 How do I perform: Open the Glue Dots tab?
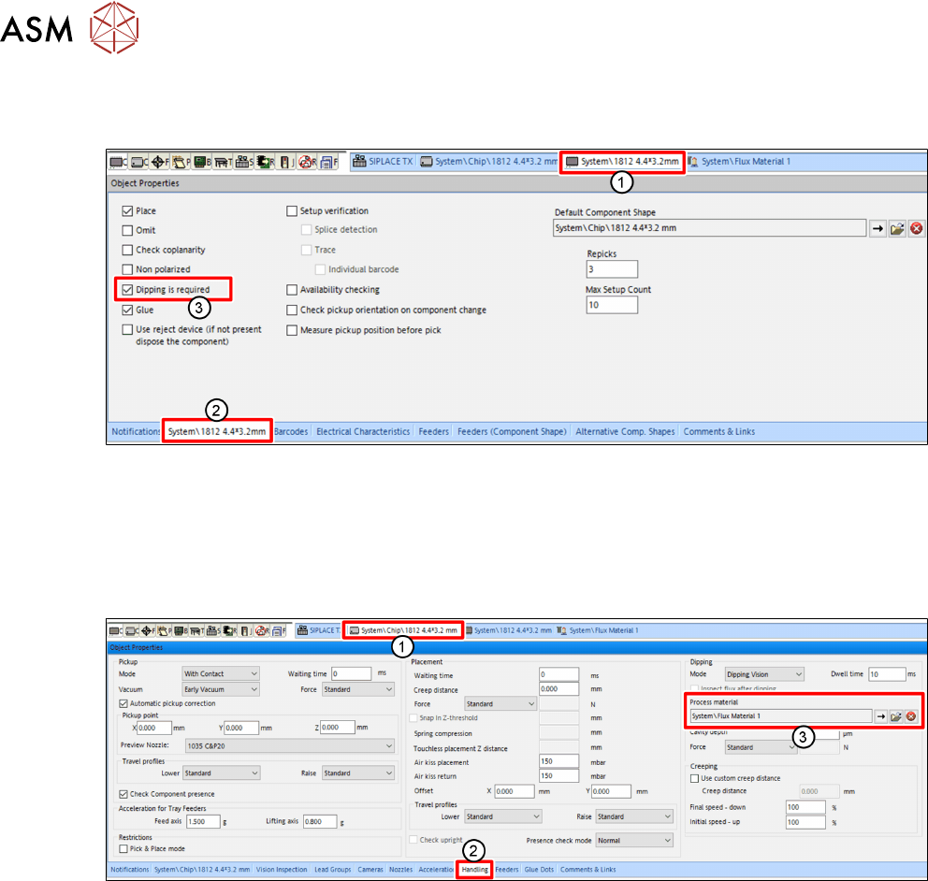point(539,870)
